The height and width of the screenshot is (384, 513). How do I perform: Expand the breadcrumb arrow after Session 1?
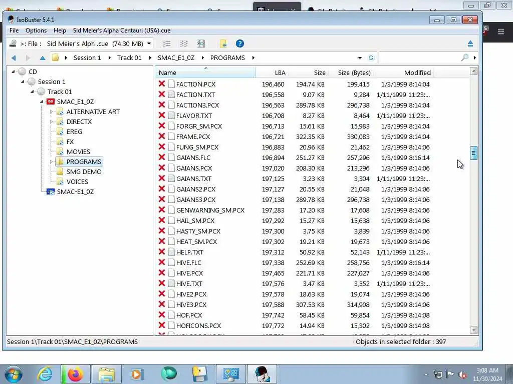point(109,58)
